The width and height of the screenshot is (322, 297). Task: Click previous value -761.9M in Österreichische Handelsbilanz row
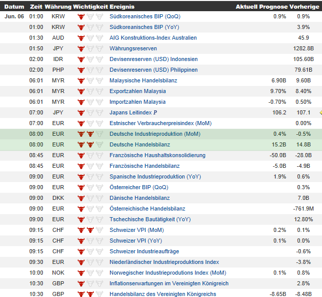point(303,209)
